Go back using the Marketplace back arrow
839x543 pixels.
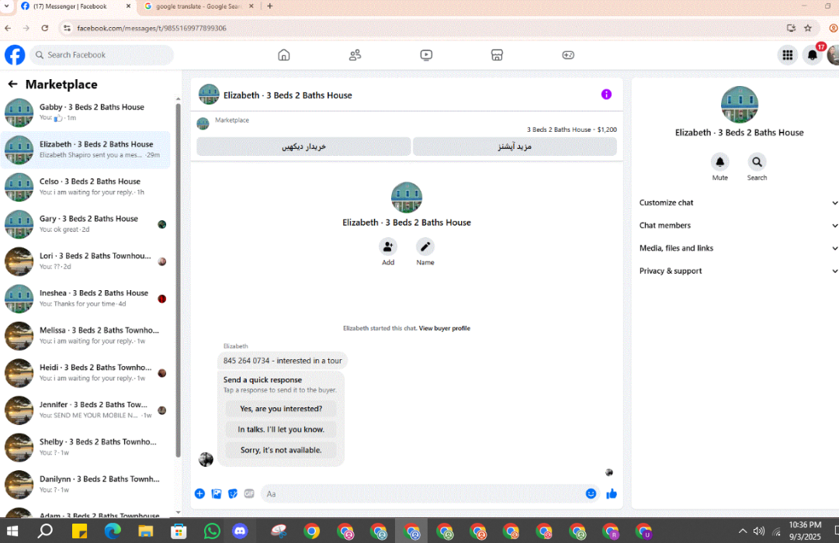(x=13, y=84)
